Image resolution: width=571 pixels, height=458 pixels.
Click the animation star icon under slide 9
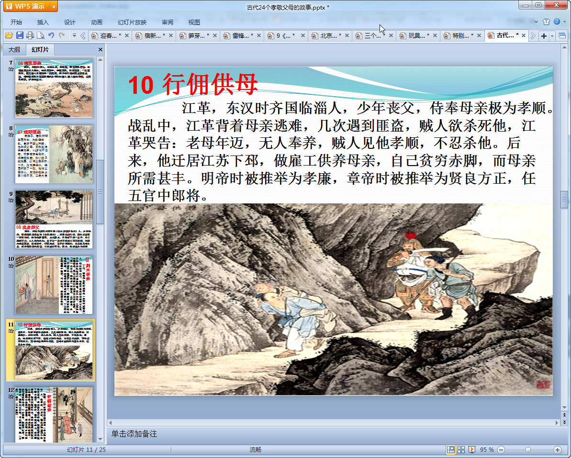click(x=11, y=200)
